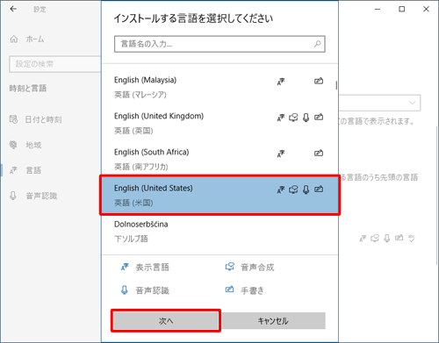
Task: Open the display language dropdown behind dialog
Action: click(x=380, y=103)
